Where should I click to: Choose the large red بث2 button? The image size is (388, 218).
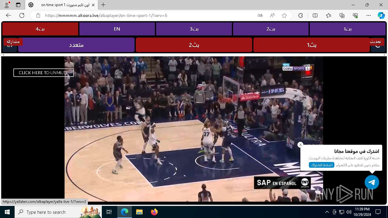194,45
